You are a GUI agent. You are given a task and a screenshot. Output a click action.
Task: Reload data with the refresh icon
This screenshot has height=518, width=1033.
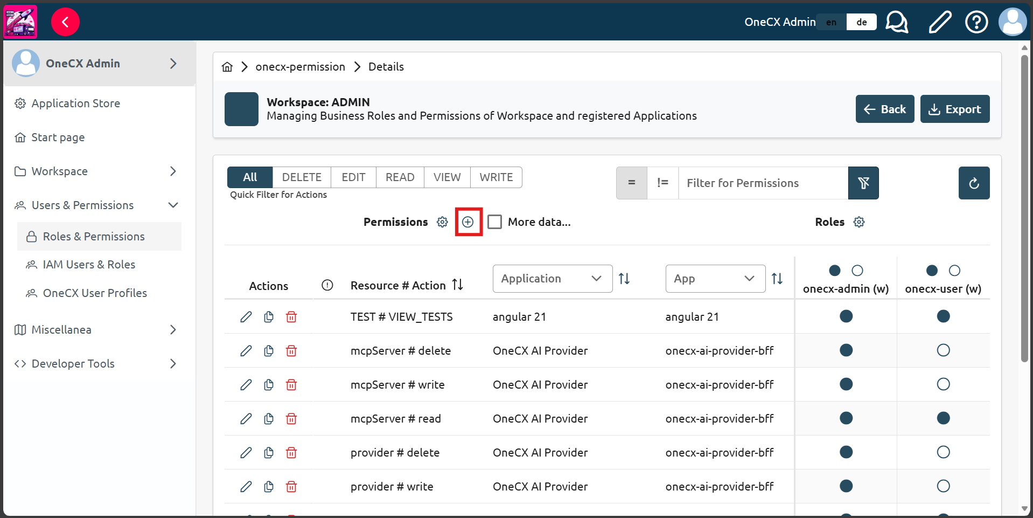click(x=974, y=183)
